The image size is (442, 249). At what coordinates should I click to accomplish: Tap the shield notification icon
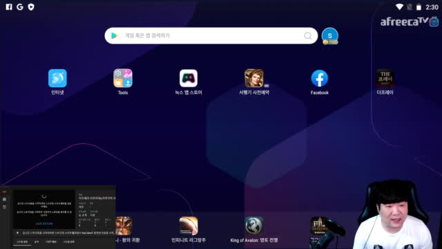click(31, 7)
